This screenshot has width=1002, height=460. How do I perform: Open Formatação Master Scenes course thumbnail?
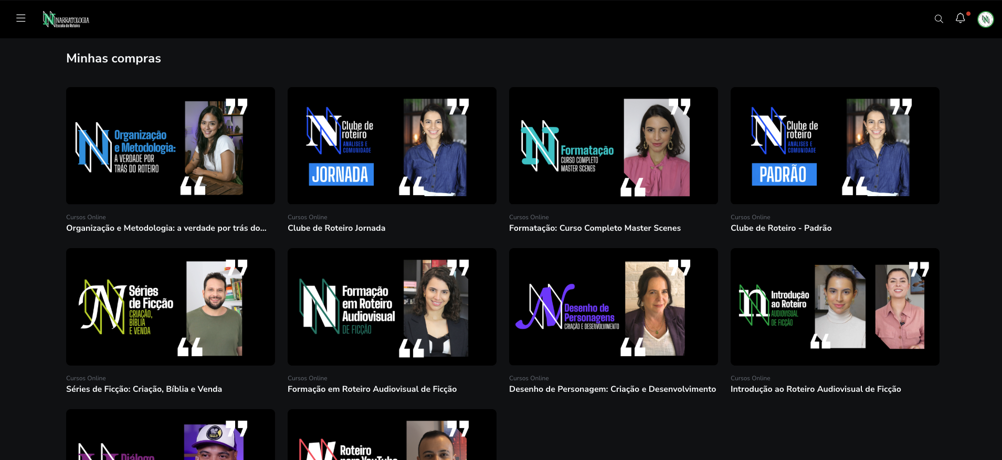point(614,146)
